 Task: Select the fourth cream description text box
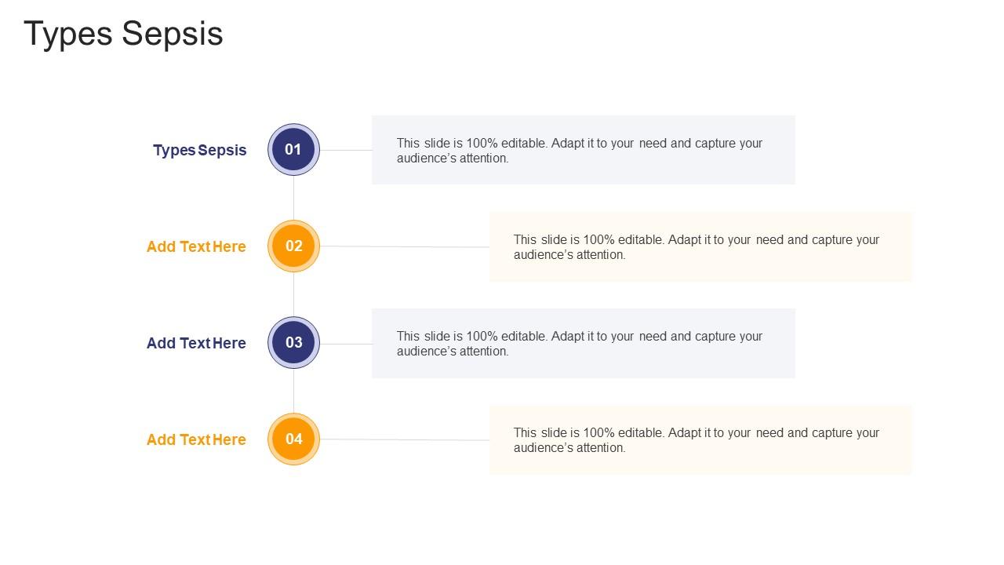tap(701, 439)
